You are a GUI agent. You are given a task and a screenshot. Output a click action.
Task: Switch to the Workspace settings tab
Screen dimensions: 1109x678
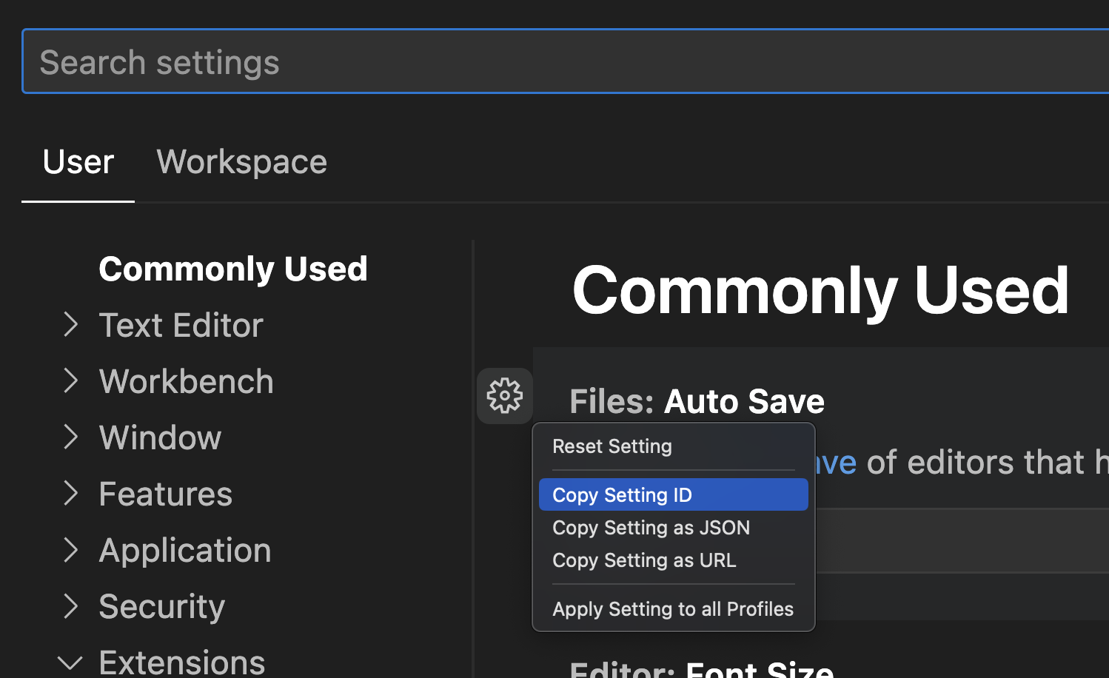[x=241, y=161]
